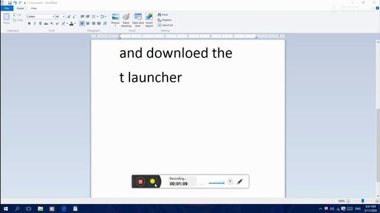This screenshot has height=213, width=380.
Task: Open the font family combo box
Action: (x=40, y=17)
